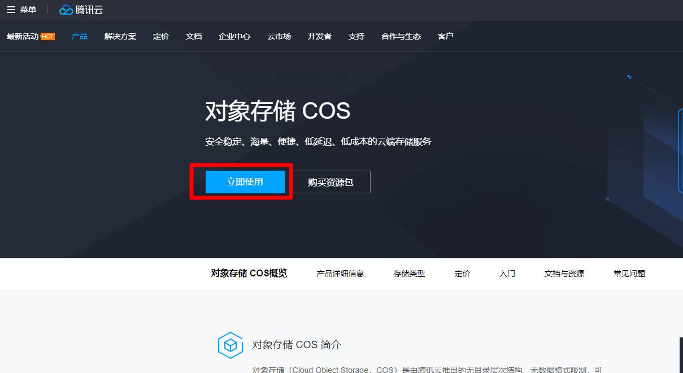
Task: Go to 定价 in top navigation
Action: pyautogui.click(x=161, y=36)
